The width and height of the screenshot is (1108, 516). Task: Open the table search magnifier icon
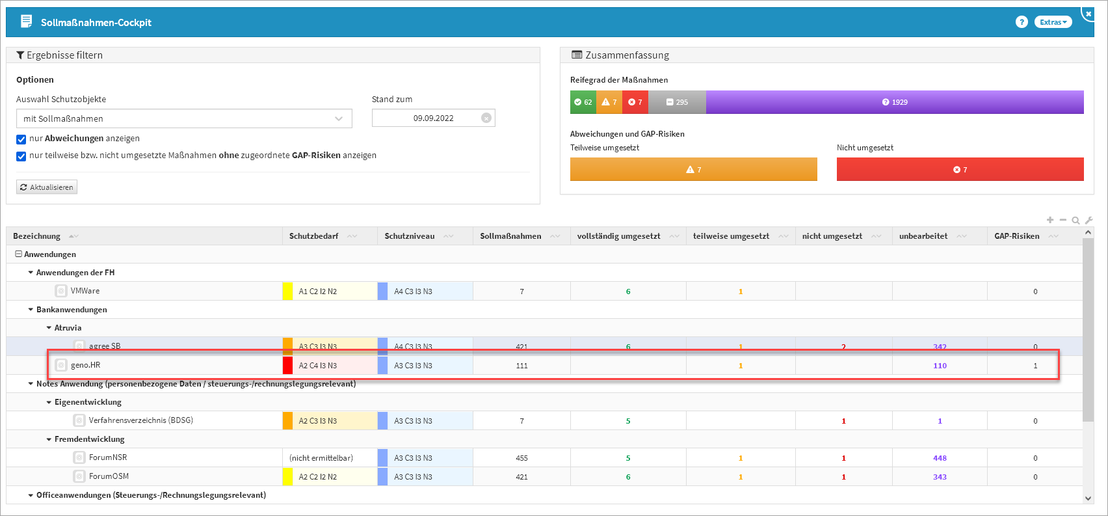[x=1075, y=221]
